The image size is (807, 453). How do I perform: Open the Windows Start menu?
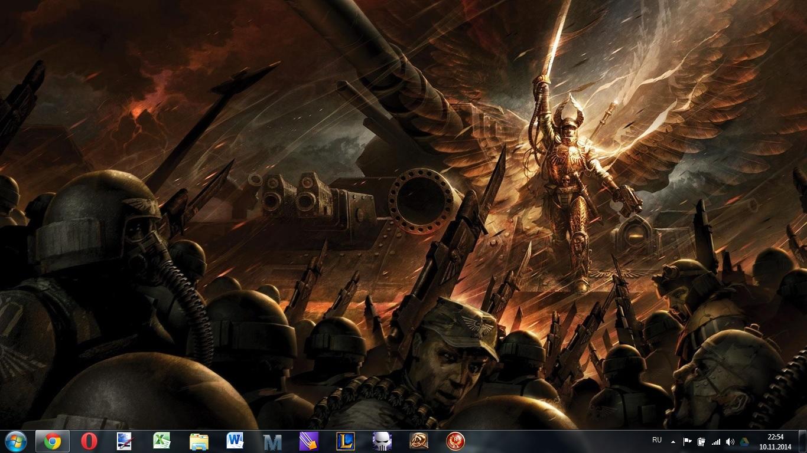coord(15,441)
